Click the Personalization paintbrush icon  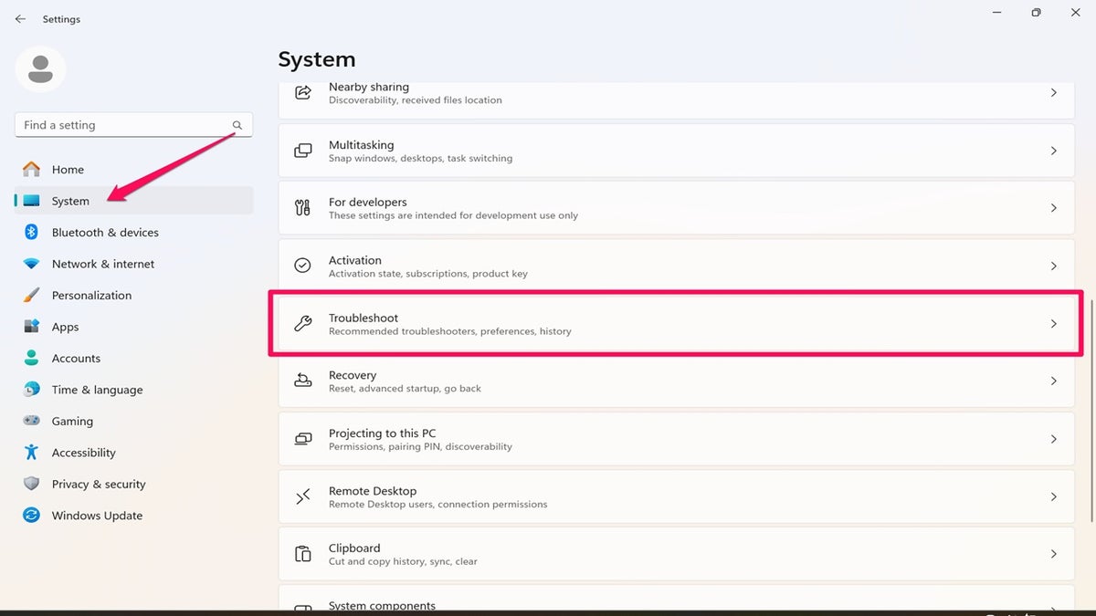click(32, 295)
